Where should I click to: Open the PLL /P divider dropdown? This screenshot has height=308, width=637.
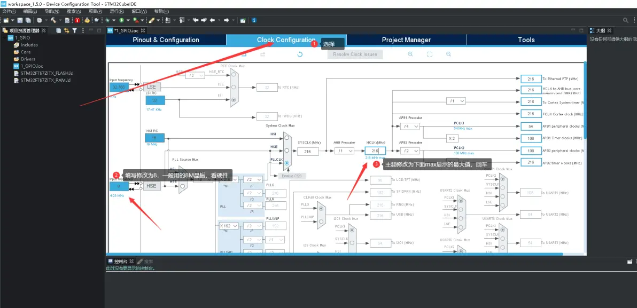tap(253, 179)
